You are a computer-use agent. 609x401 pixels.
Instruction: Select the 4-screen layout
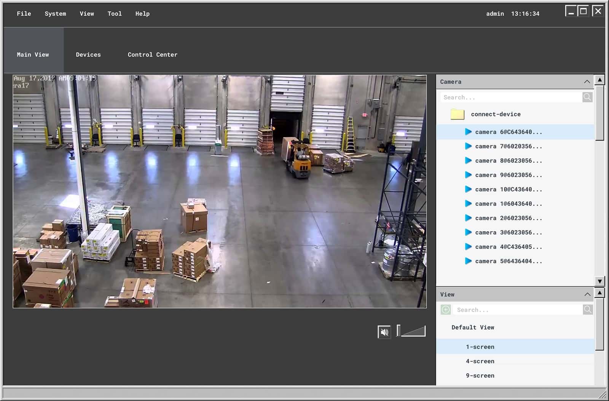480,361
